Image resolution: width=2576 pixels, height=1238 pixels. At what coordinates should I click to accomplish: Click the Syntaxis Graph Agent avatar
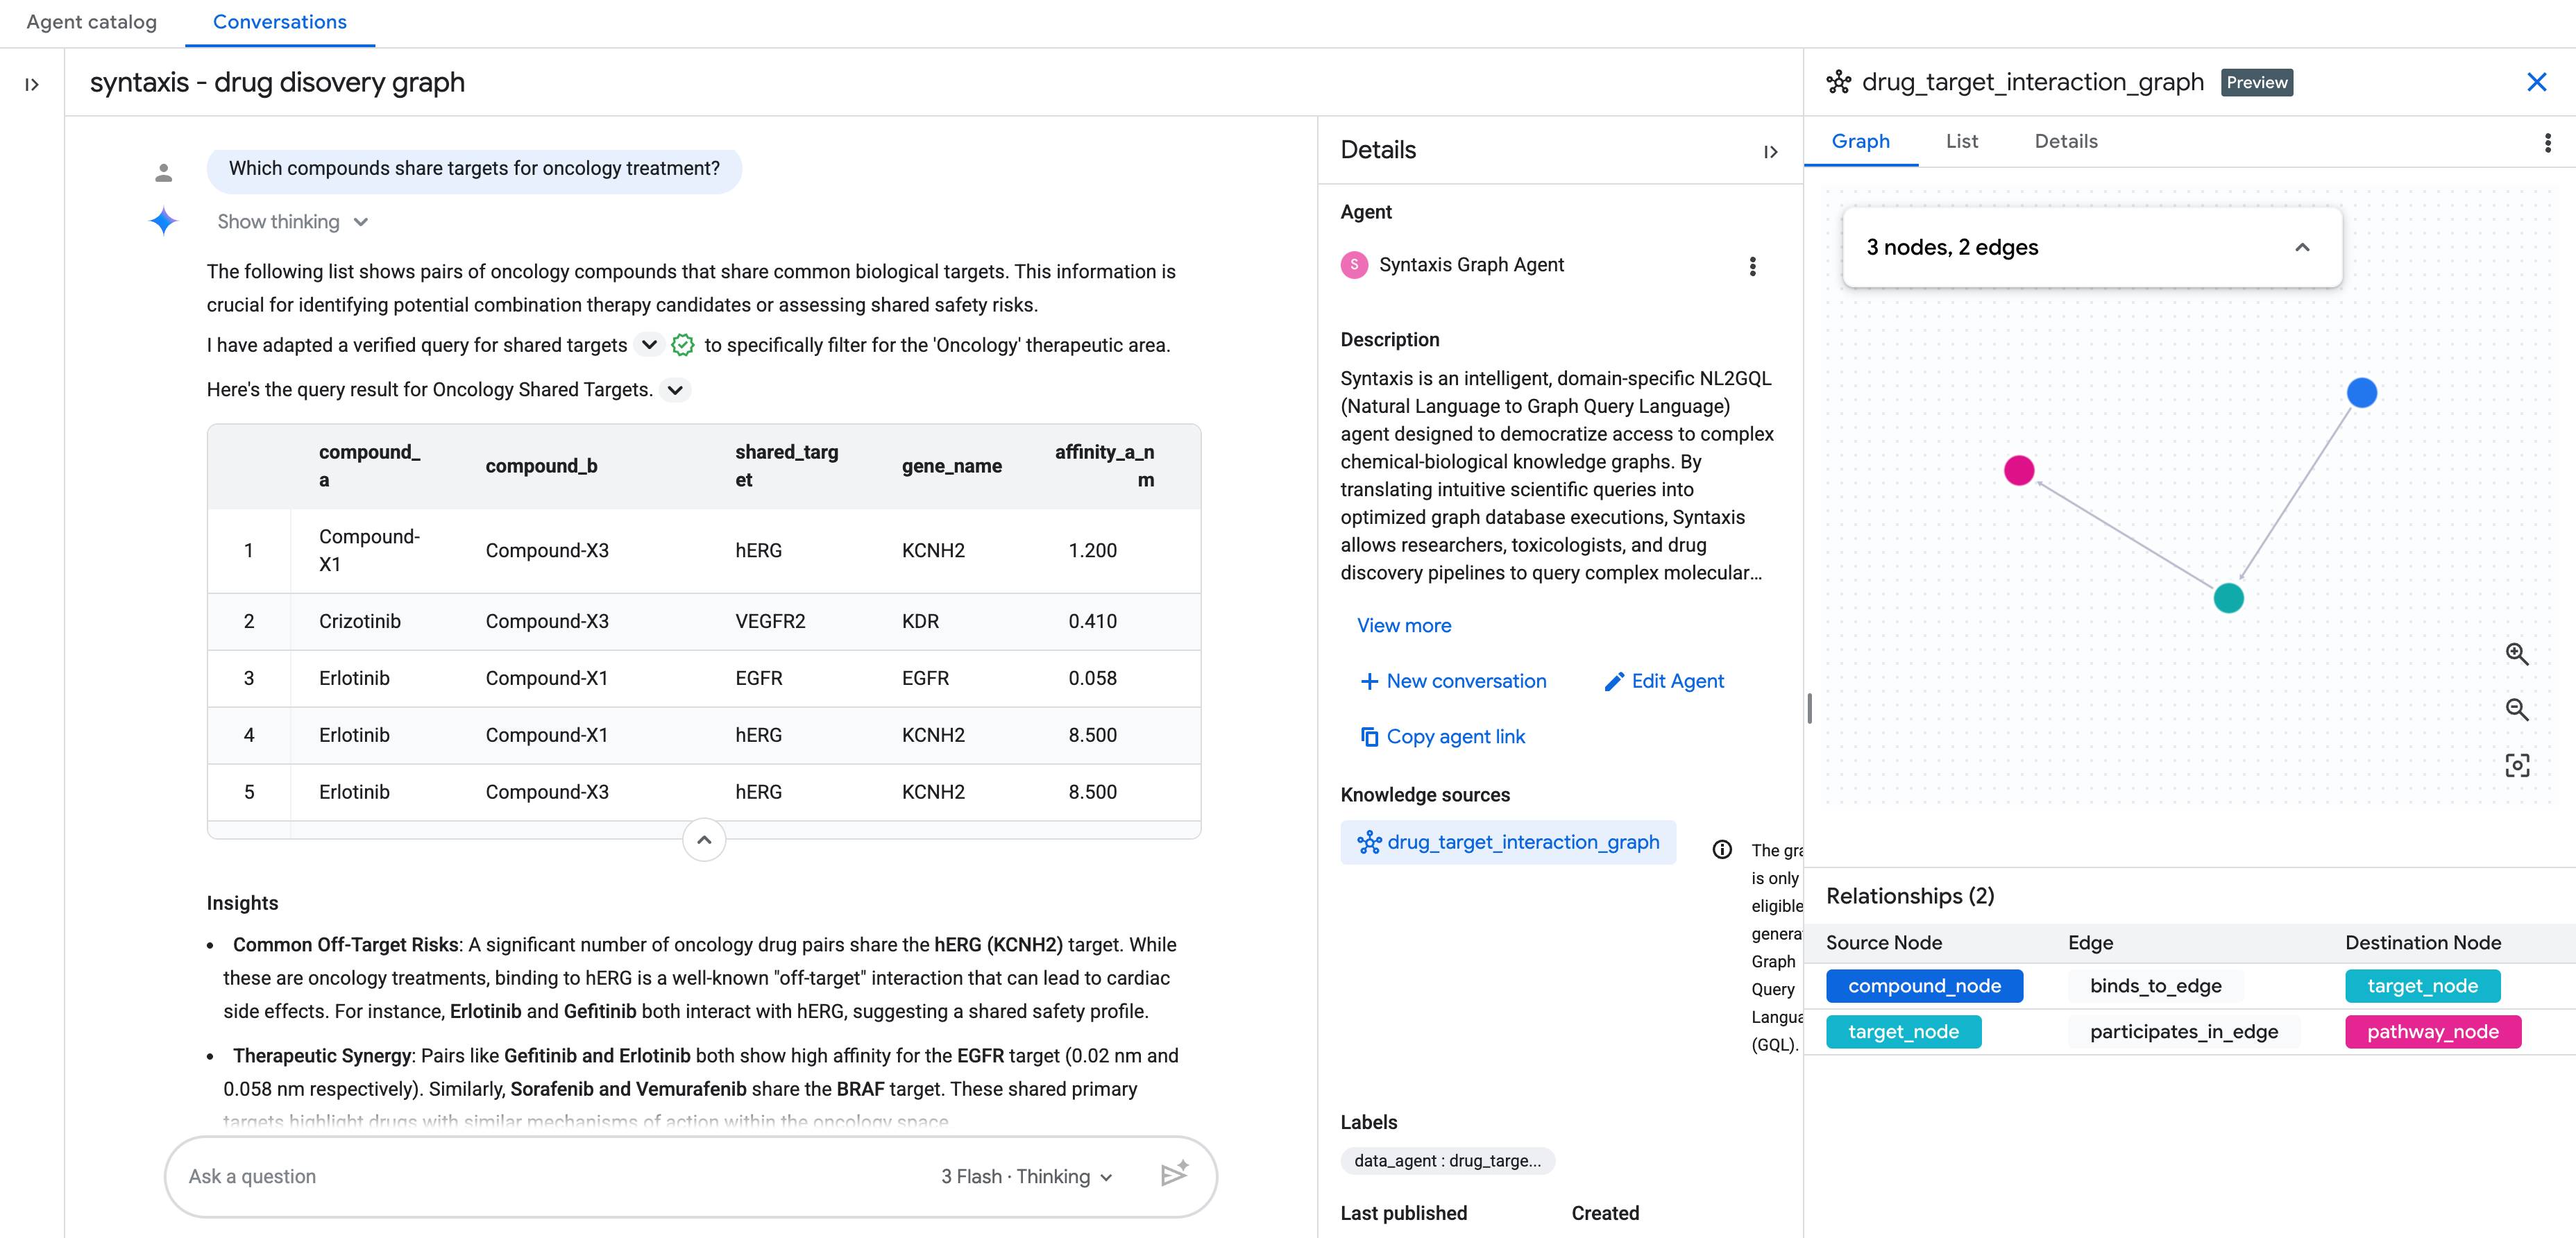[x=1354, y=265]
